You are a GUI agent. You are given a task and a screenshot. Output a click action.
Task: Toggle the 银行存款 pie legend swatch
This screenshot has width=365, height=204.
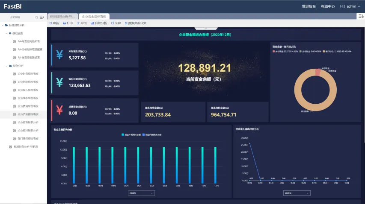click(x=323, y=51)
